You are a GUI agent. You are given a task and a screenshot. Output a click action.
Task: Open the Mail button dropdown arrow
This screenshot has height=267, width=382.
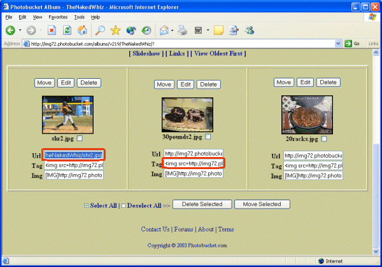click(x=173, y=31)
